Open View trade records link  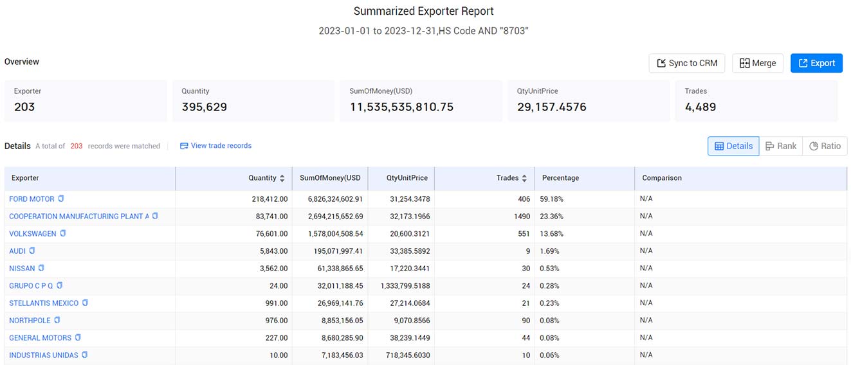click(215, 146)
